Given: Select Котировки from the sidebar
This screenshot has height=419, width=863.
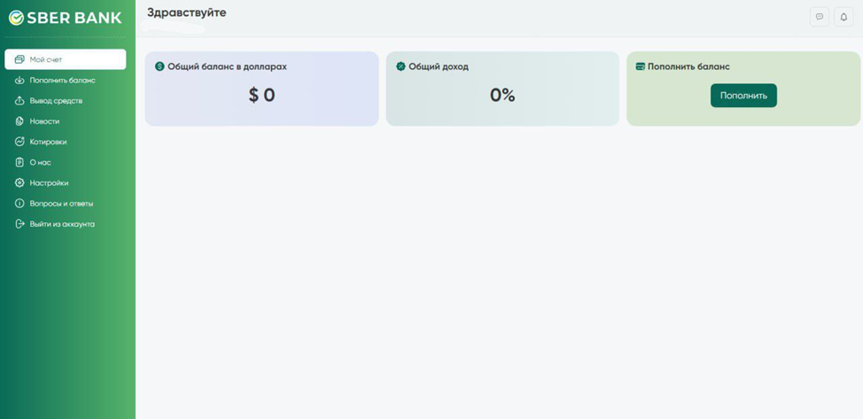Looking at the screenshot, I should [48, 142].
